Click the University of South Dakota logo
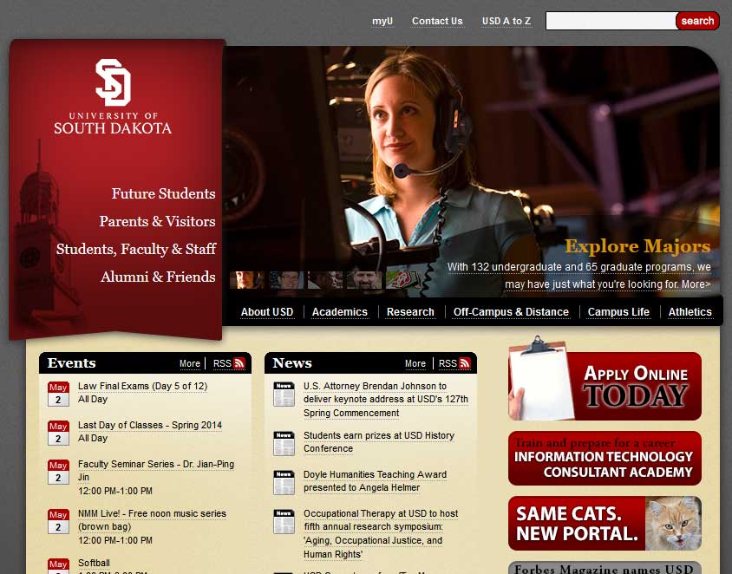Viewport: 732px width, 574px height. 113,96
